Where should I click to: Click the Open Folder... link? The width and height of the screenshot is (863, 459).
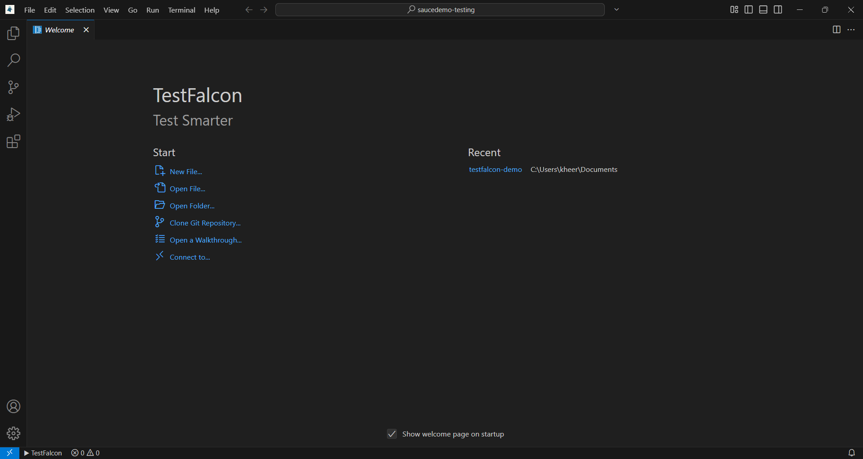pyautogui.click(x=184, y=206)
